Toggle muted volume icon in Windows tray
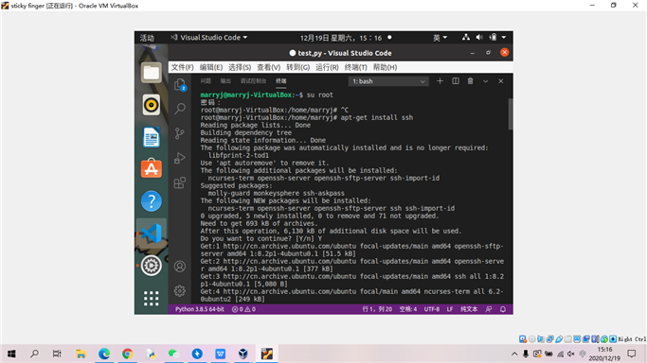 pos(571,354)
